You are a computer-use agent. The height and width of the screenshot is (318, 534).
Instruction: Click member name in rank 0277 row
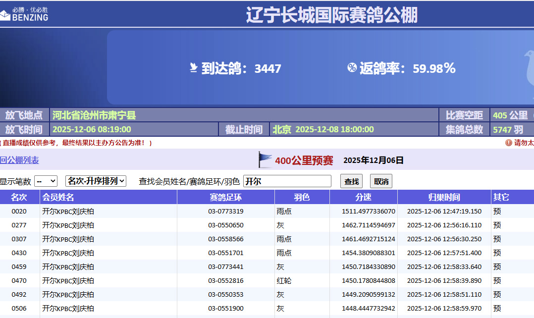point(68,225)
